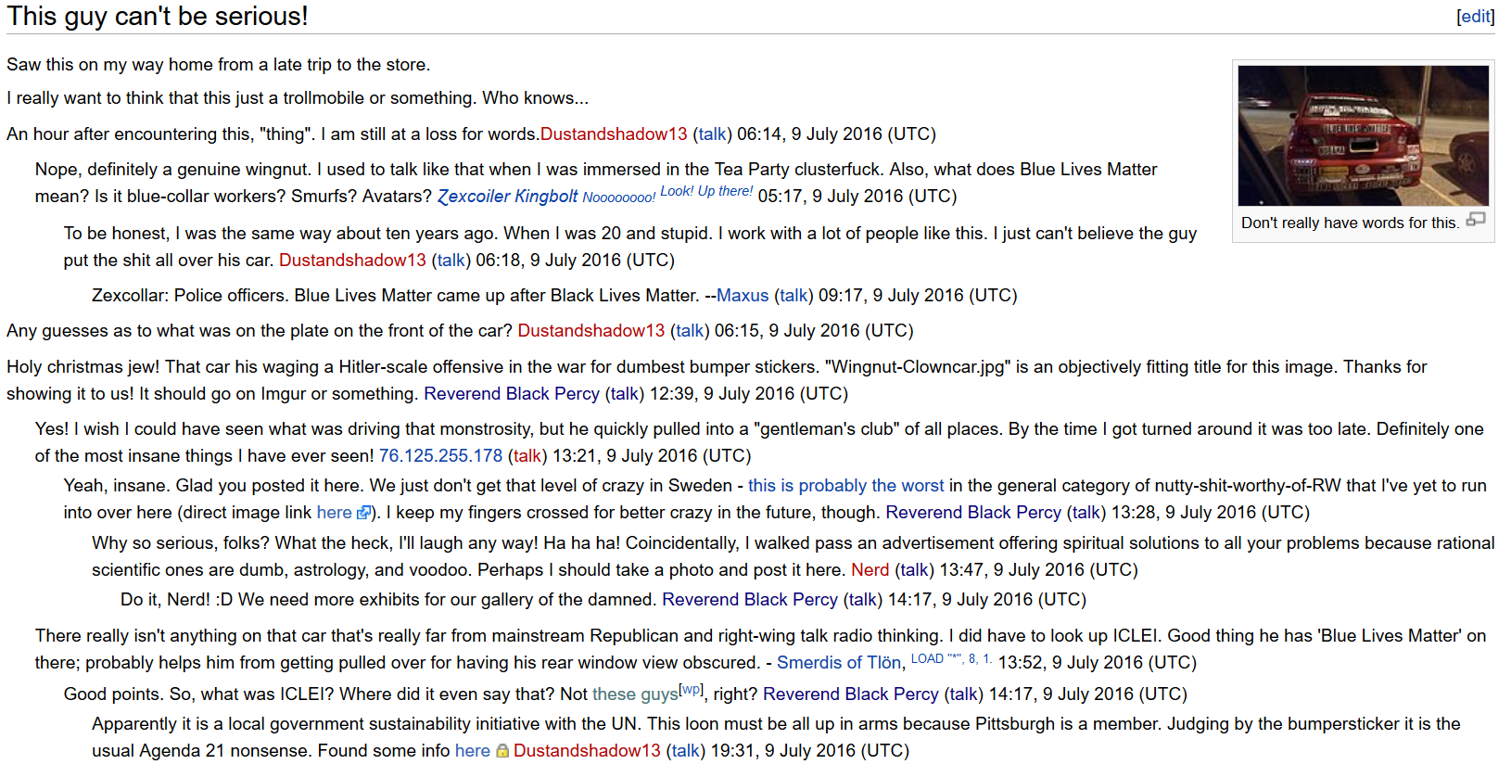Open Dustandshadow13 user link at 06:18
The height and width of the screenshot is (777, 1511).
pos(352,261)
